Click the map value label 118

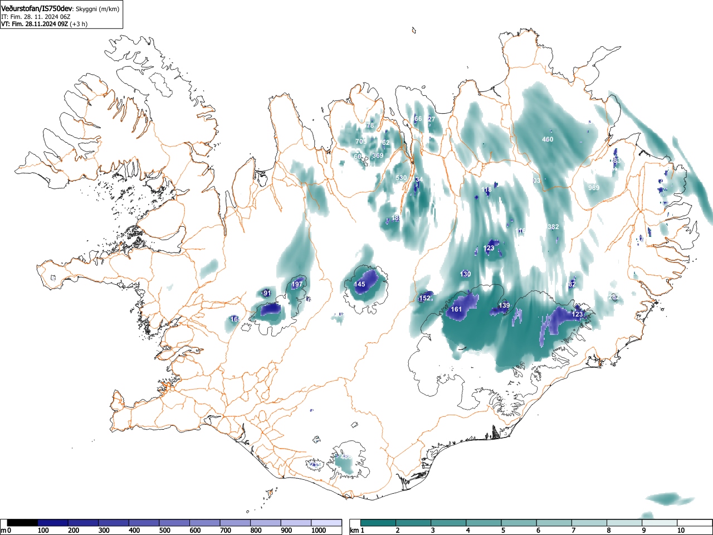[x=487, y=190]
